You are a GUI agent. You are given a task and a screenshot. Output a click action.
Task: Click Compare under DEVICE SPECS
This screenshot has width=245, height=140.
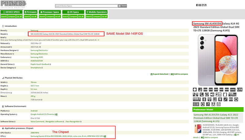(x=12, y=16)
